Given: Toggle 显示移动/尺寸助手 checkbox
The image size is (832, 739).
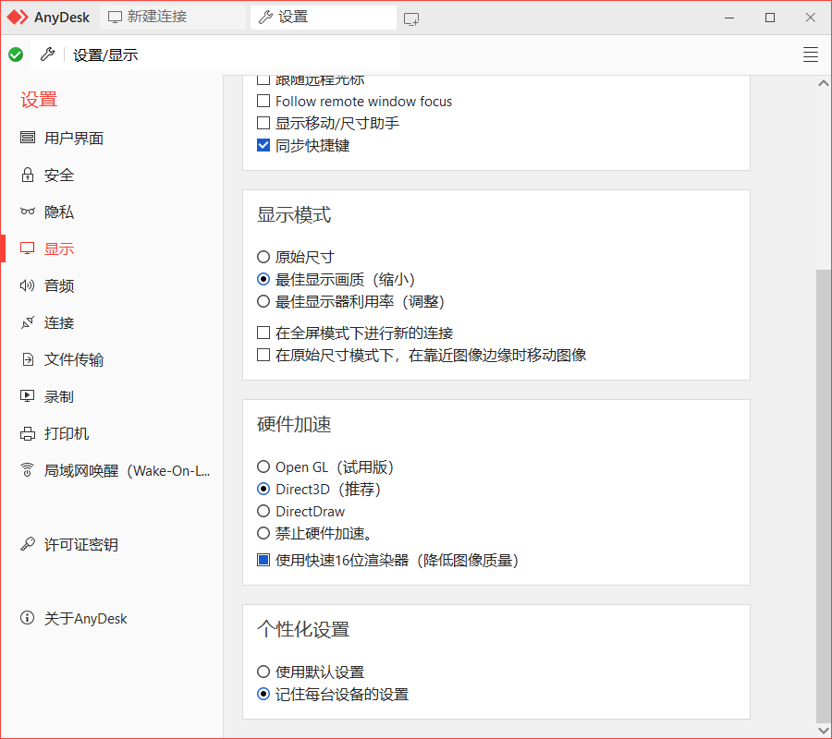Looking at the screenshot, I should tap(263, 123).
